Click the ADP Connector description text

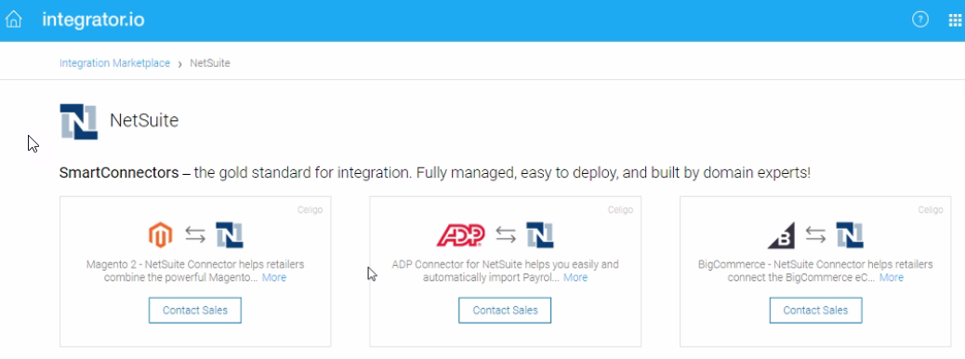pos(505,271)
